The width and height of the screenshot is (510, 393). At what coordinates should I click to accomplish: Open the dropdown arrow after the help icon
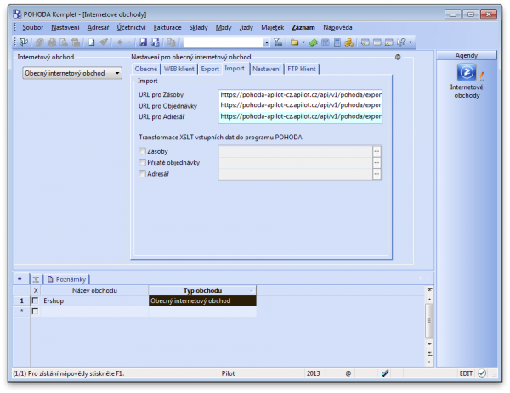click(x=411, y=42)
